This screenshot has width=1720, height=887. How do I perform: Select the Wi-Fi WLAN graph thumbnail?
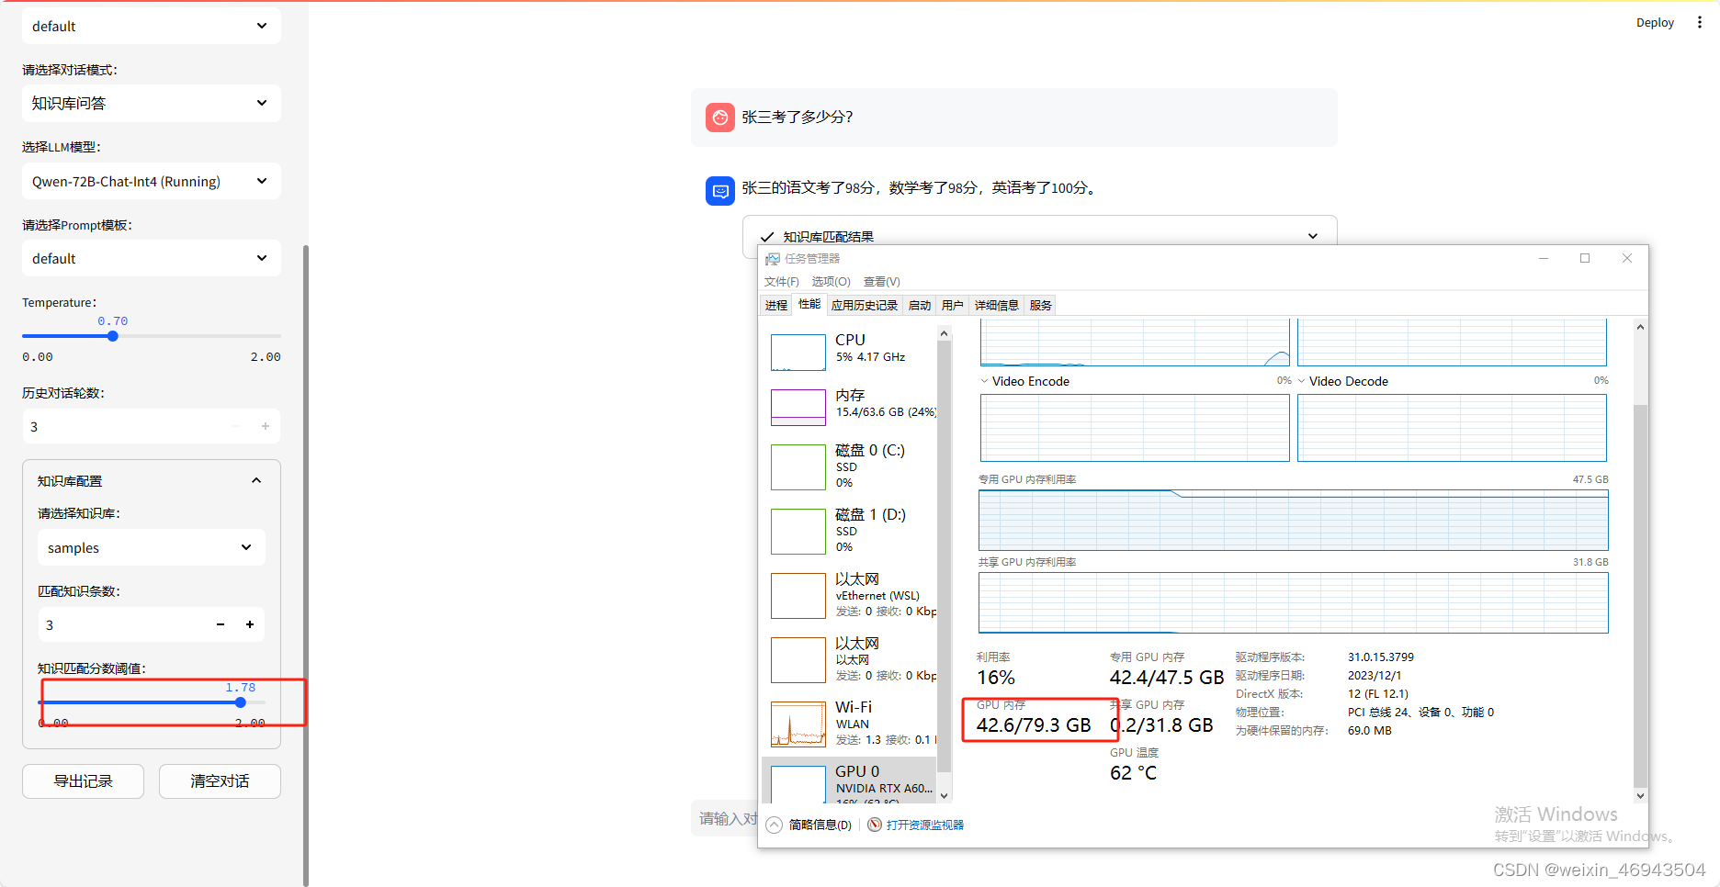click(798, 724)
